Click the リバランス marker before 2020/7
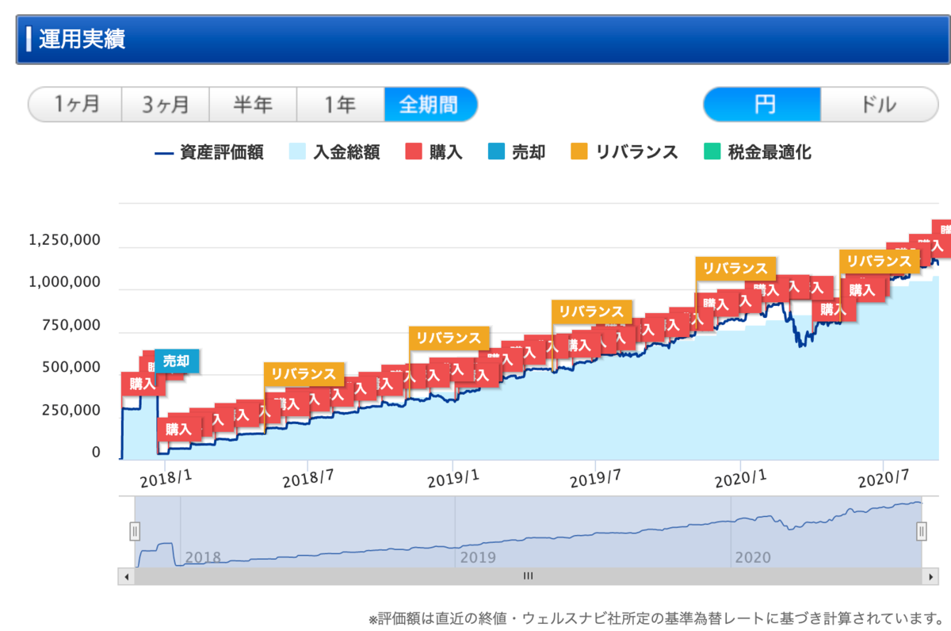The image size is (951, 631). pyautogui.click(x=880, y=262)
